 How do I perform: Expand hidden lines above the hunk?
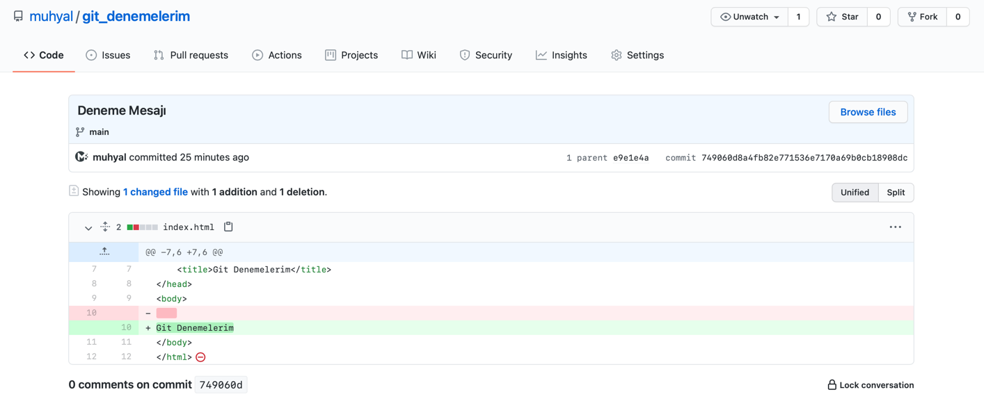click(x=104, y=252)
